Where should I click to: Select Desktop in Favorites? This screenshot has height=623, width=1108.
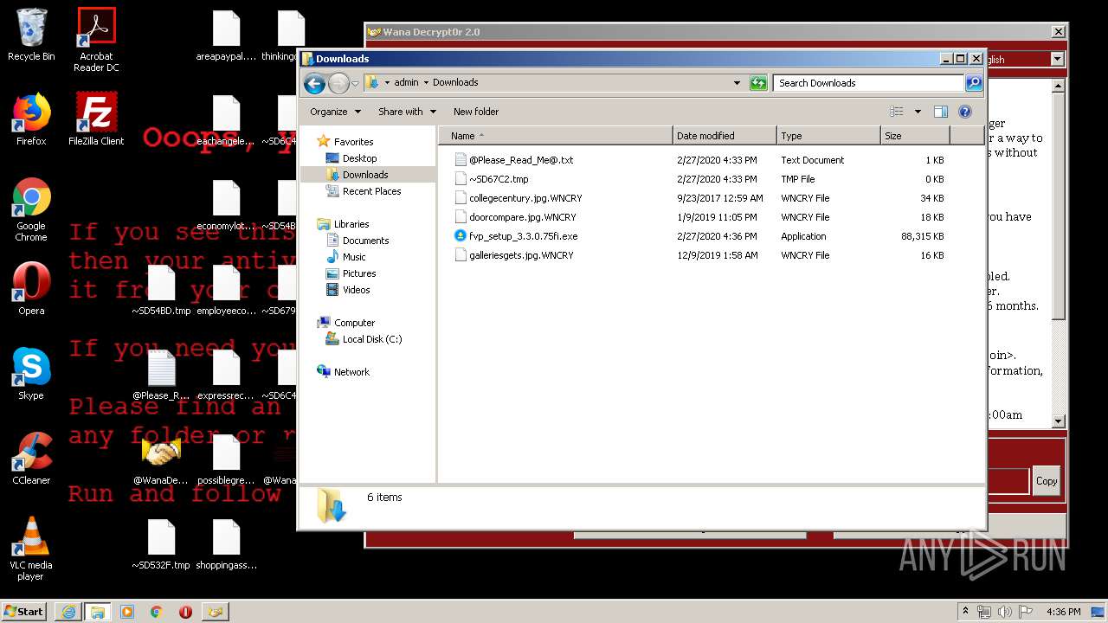coord(359,158)
